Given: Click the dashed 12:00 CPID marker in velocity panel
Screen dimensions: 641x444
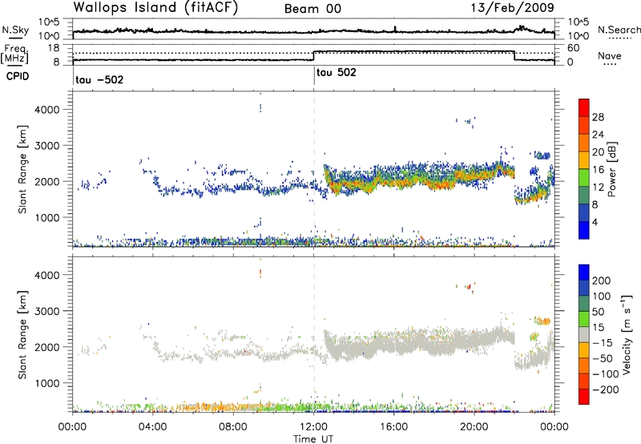Looking at the screenshot, I should 314,334.
